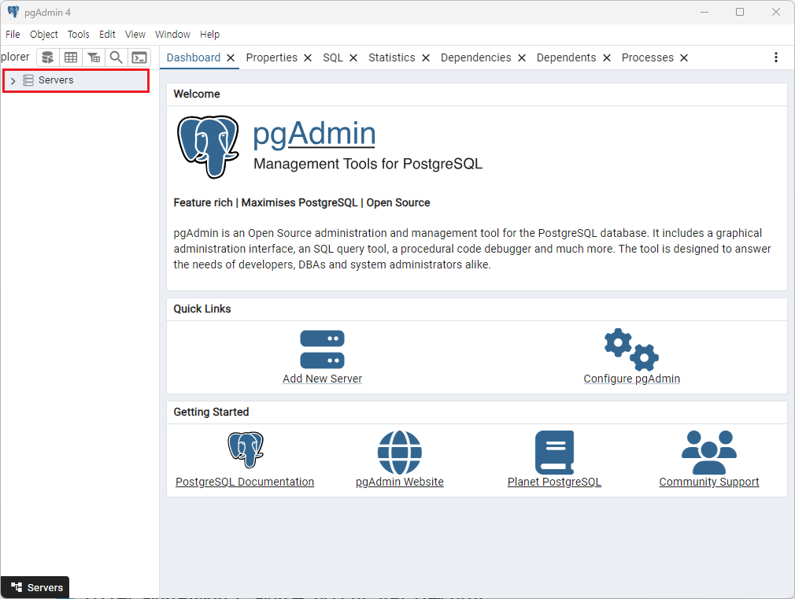This screenshot has width=795, height=599.
Task: Click the Configure pgAdmin link
Action: pyautogui.click(x=631, y=379)
